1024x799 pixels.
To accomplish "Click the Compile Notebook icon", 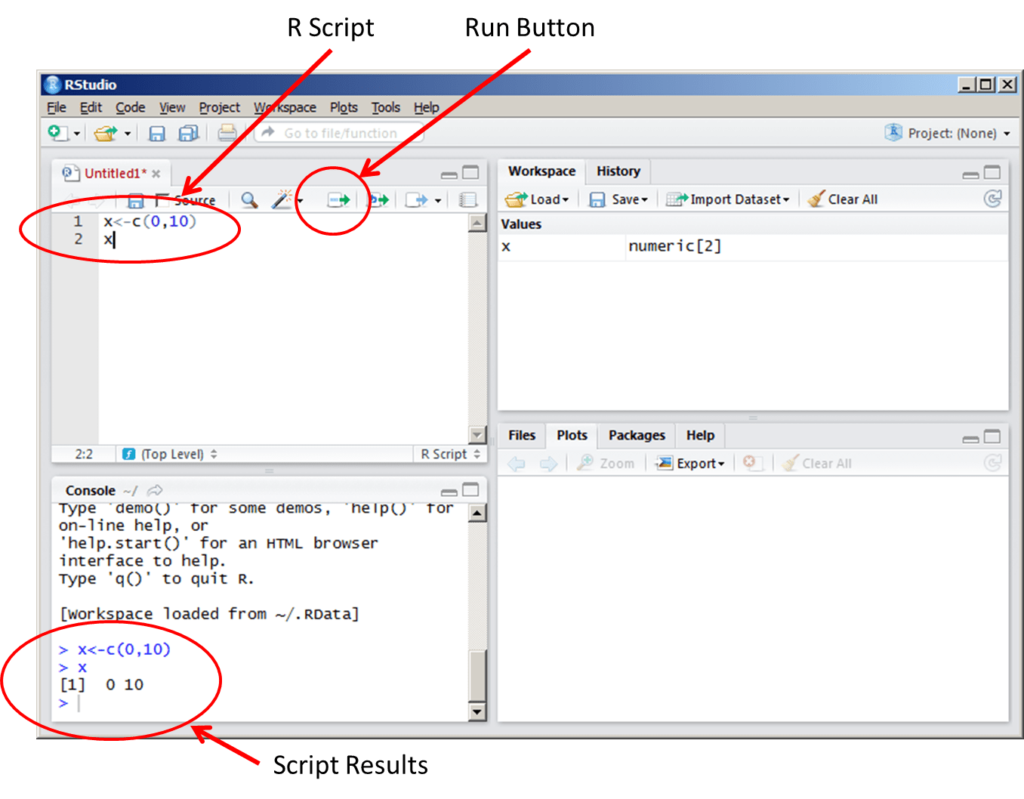I will point(468,199).
